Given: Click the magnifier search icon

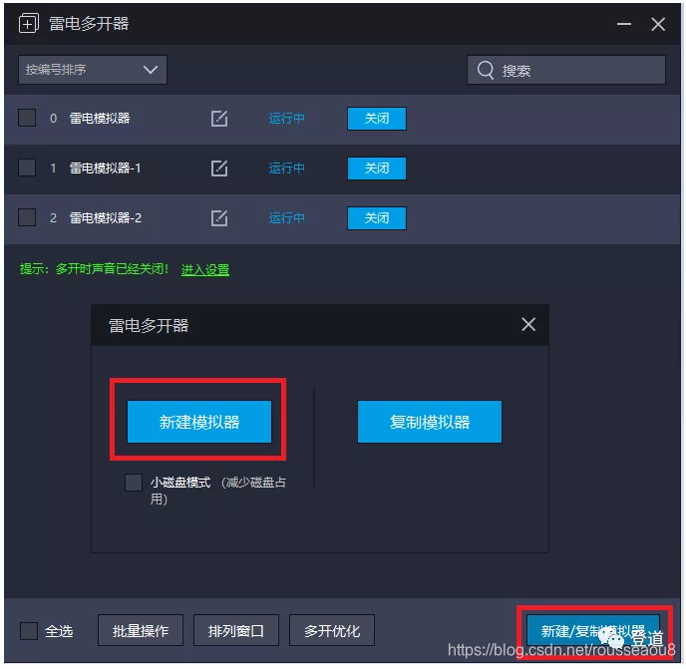Looking at the screenshot, I should [486, 70].
